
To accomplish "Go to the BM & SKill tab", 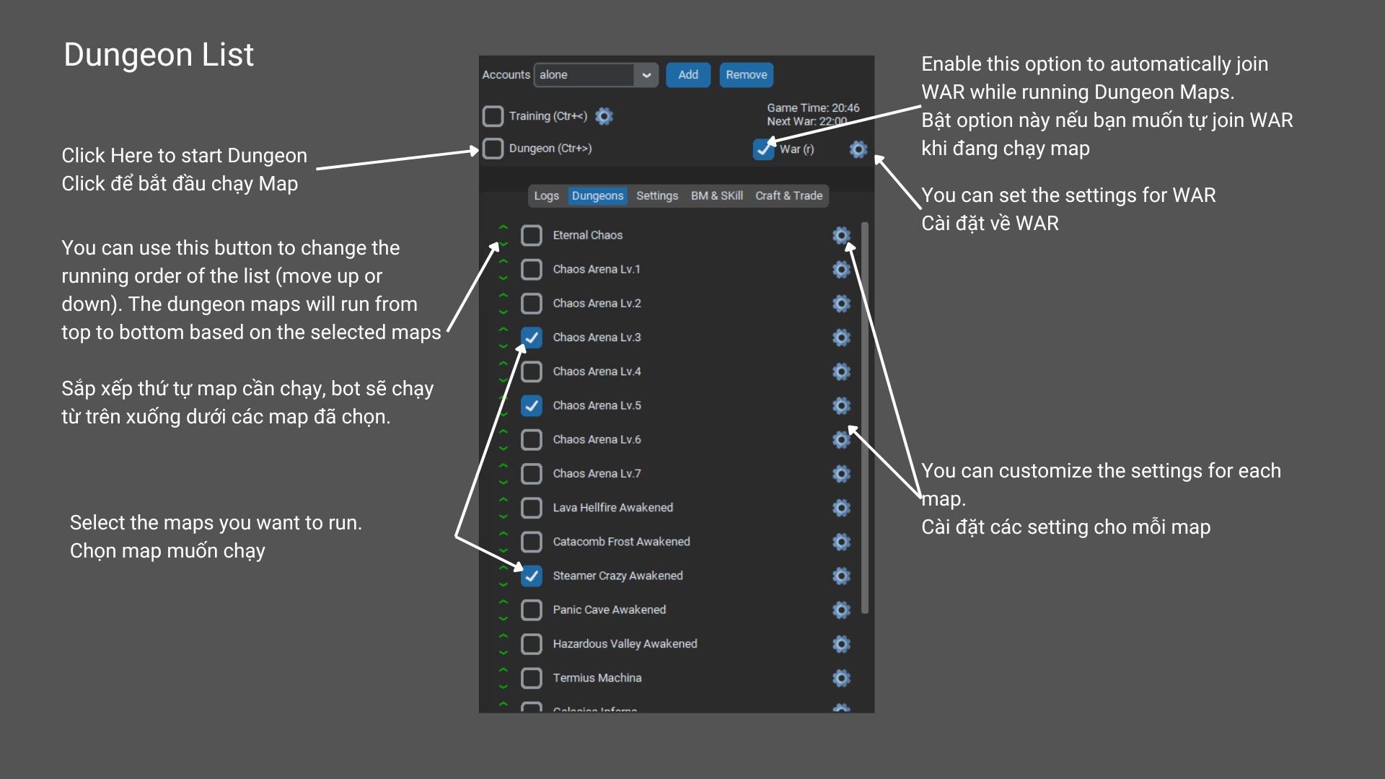I will pos(716,195).
